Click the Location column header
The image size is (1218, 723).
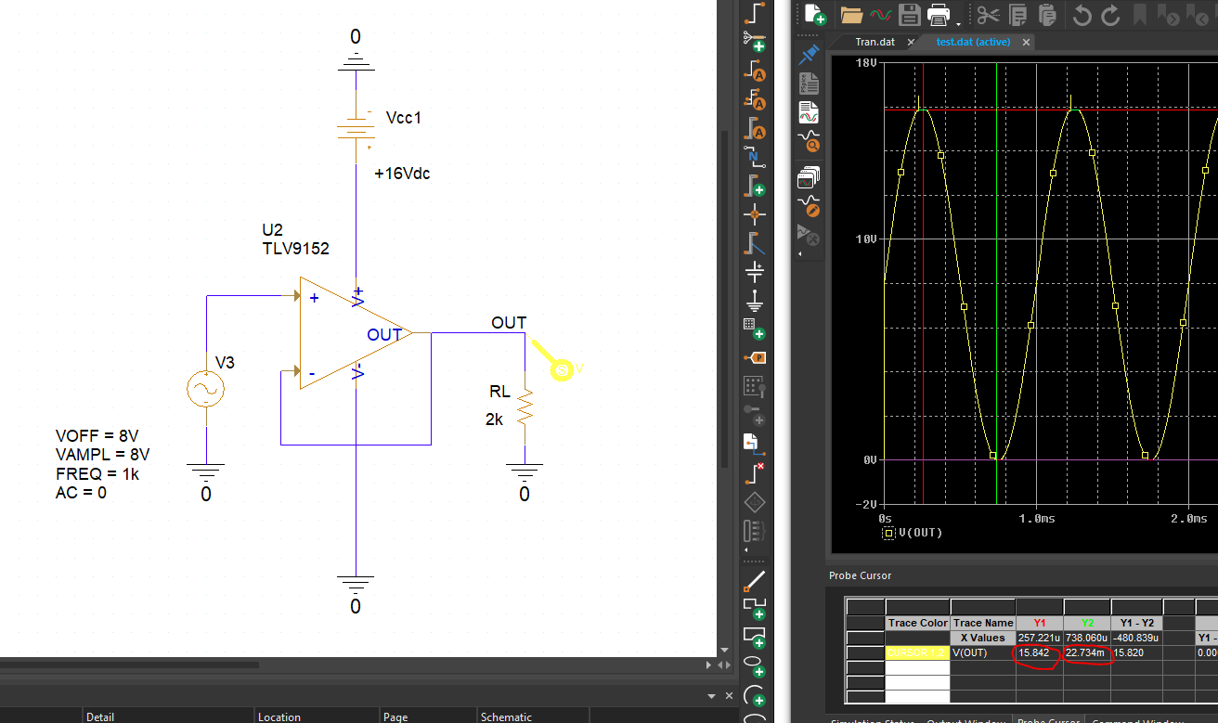[x=279, y=717]
